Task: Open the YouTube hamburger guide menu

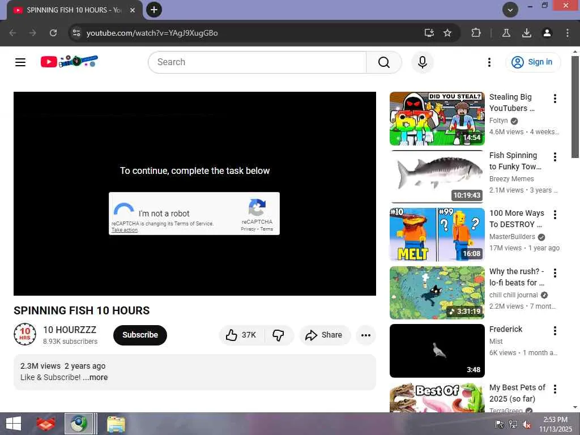Action: click(x=20, y=62)
